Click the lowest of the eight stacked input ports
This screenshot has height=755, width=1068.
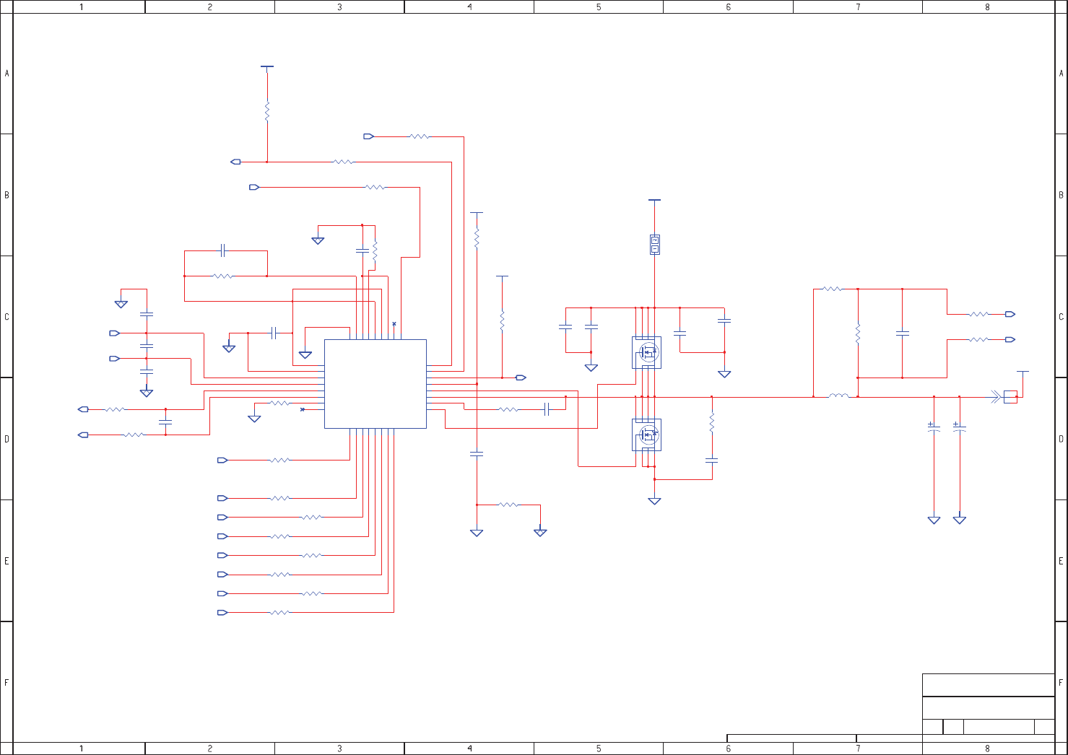pyautogui.click(x=222, y=613)
